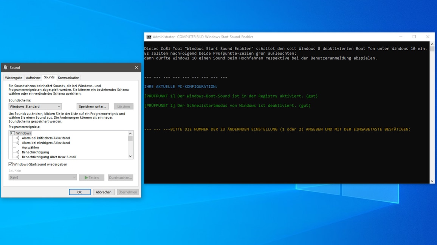Click the command prompt window icon

[149, 37]
